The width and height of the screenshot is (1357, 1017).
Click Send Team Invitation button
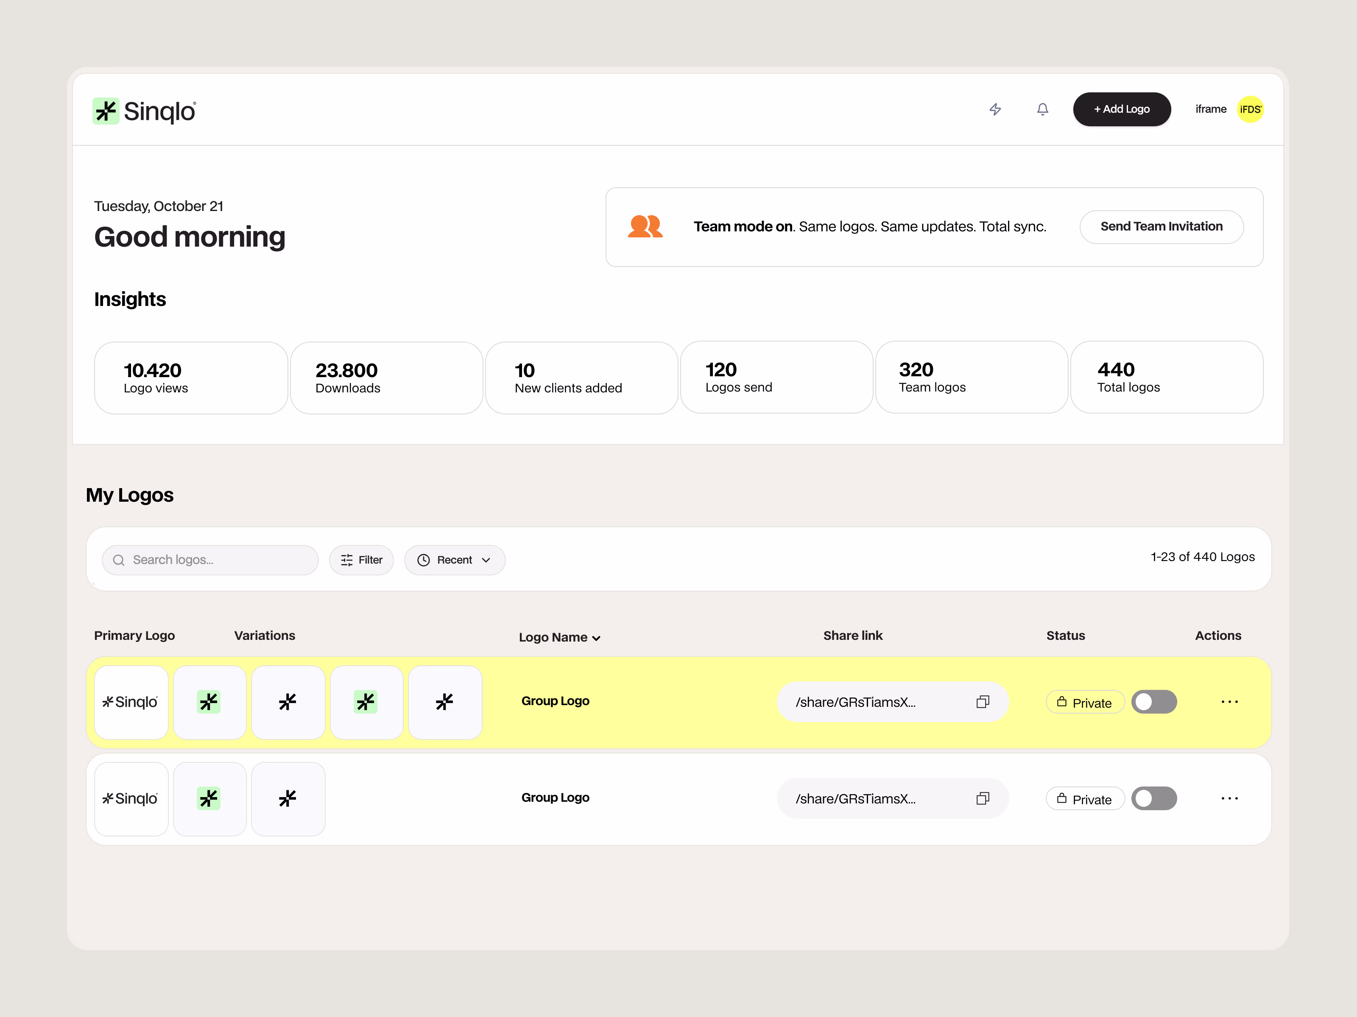tap(1161, 227)
